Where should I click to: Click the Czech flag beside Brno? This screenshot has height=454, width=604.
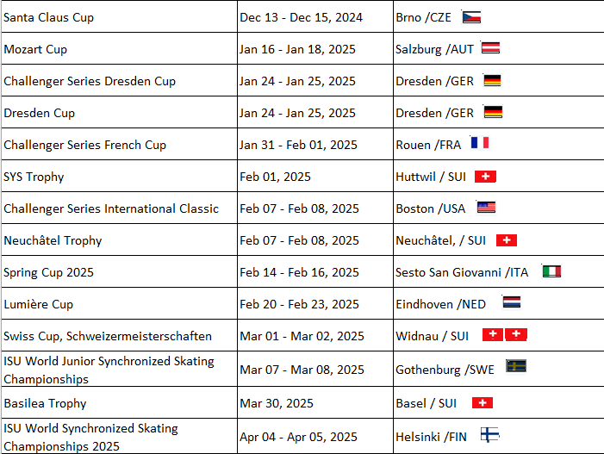(x=471, y=17)
